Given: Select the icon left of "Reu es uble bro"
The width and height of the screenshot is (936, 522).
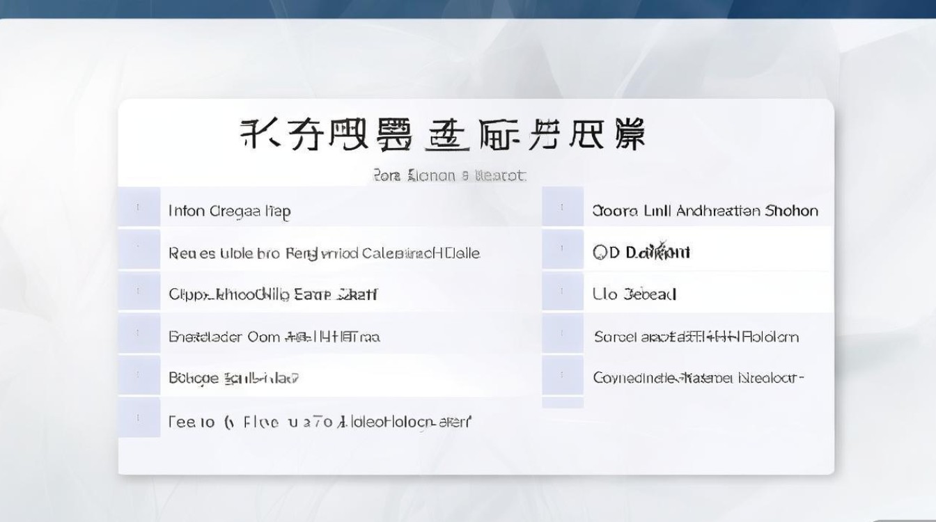Looking at the screenshot, I should tap(139, 249).
